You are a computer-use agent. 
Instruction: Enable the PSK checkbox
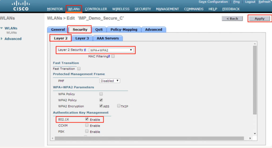pyautogui.click(x=87, y=131)
